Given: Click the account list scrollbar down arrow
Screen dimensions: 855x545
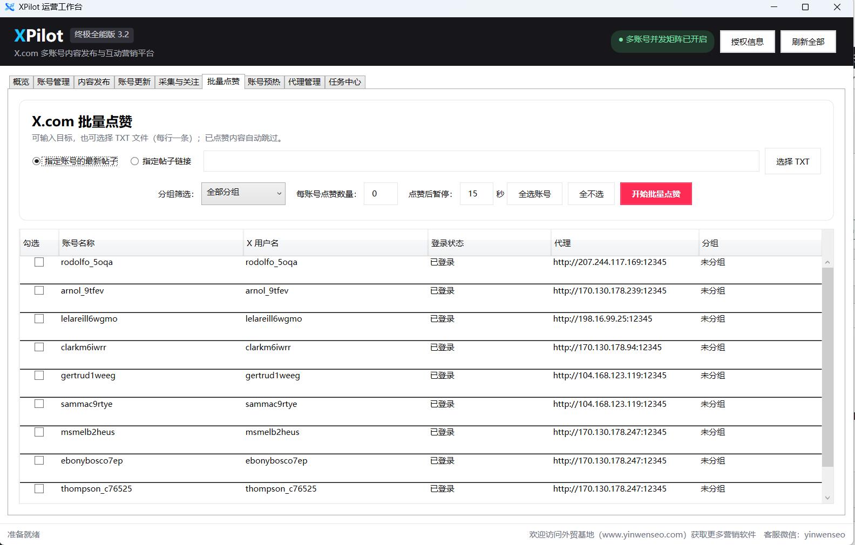Looking at the screenshot, I should click(827, 498).
